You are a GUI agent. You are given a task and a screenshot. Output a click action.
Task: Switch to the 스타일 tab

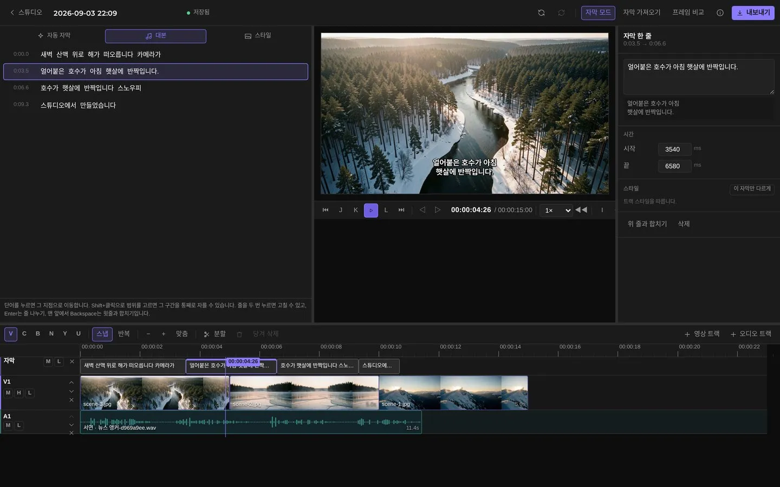tap(258, 36)
